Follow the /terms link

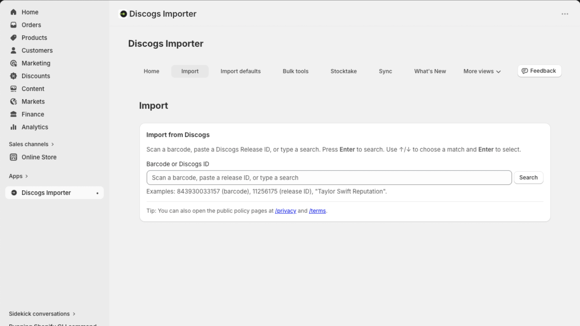317,211
